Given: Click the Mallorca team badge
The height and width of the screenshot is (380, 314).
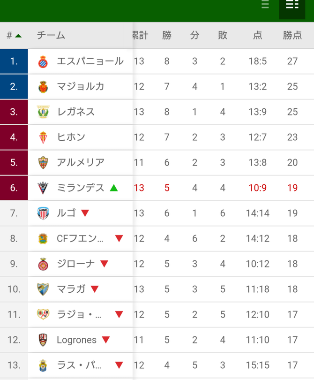Looking at the screenshot, I should point(43,87).
